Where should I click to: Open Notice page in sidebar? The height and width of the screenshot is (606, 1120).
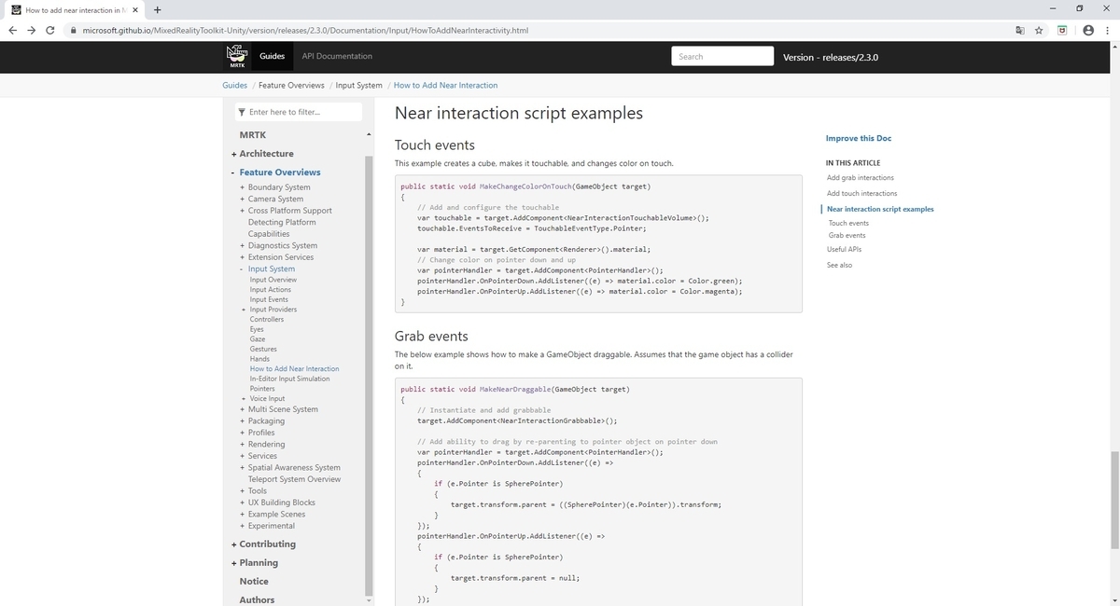254,581
